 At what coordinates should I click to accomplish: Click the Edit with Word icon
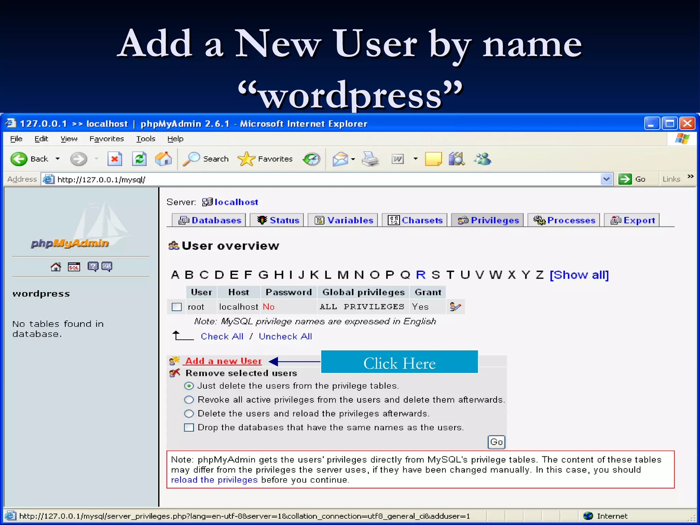398,159
